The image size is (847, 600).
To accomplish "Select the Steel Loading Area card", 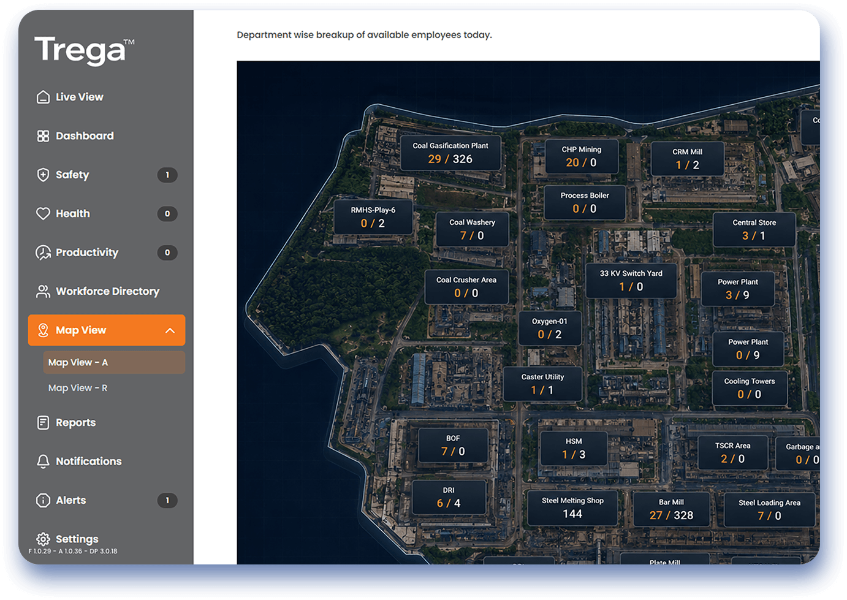I will click(769, 510).
